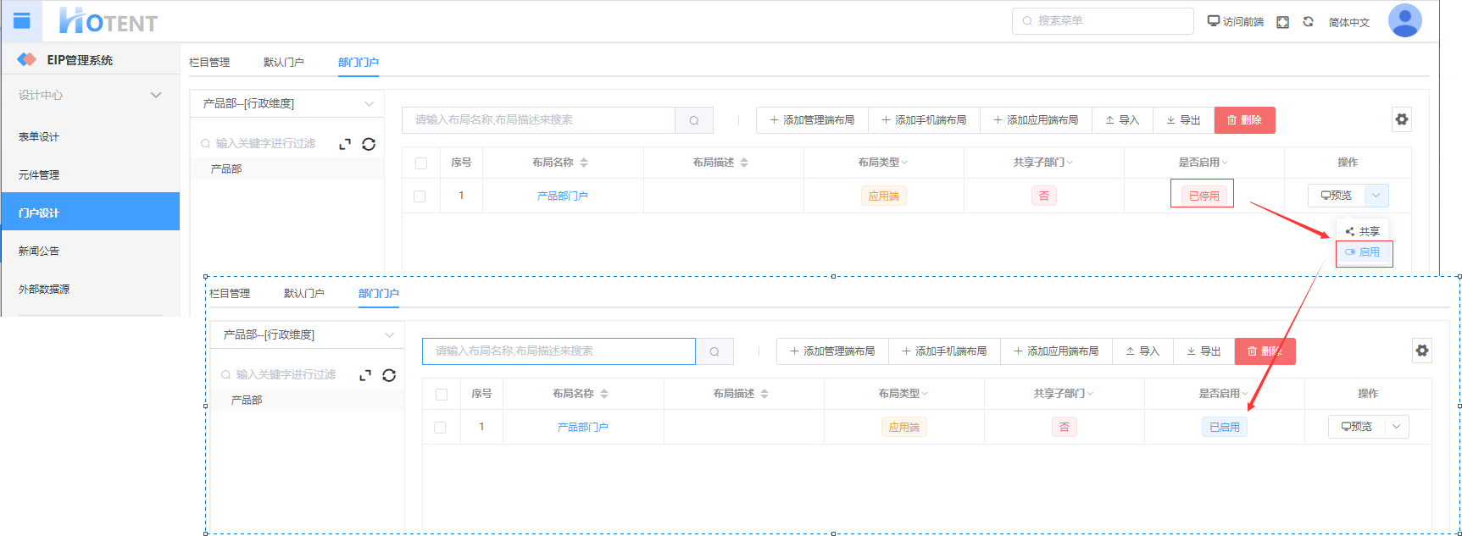
Task: Click the magnifier search button in the upper layout search
Action: (694, 120)
